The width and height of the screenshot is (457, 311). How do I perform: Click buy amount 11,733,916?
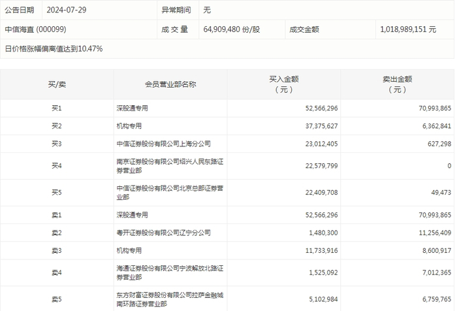click(321, 251)
